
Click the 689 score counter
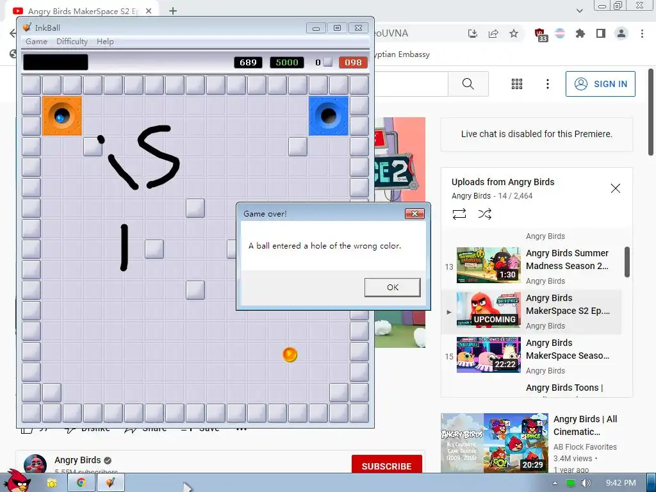[248, 62]
